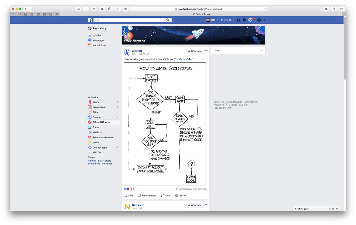Open Messenger in left sidebar
Viewport: 356px width, 225px height.
click(96, 40)
